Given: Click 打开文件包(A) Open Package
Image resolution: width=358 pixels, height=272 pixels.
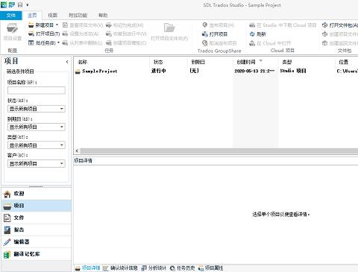Looking at the screenshot, I should coord(340,25).
